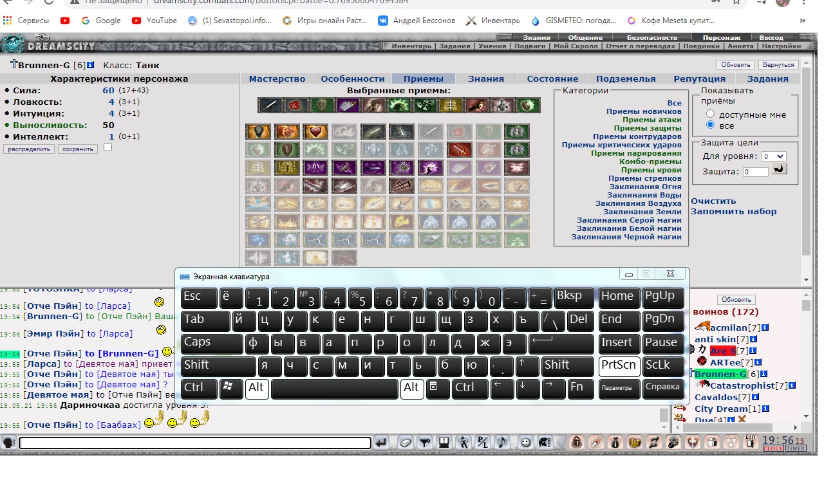This screenshot has width=824, height=489.
Task: Click the сохранить button
Action: 78,149
